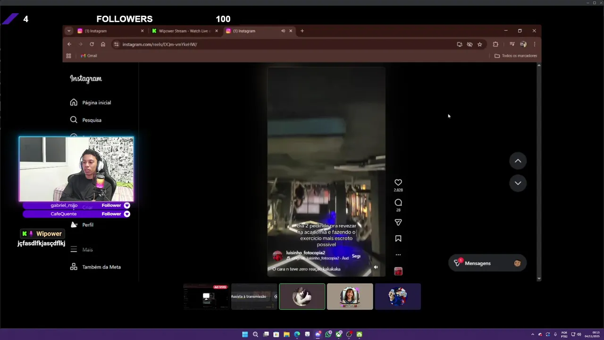Open the browser tab search dropdown
The image size is (604, 340).
pos(69,31)
